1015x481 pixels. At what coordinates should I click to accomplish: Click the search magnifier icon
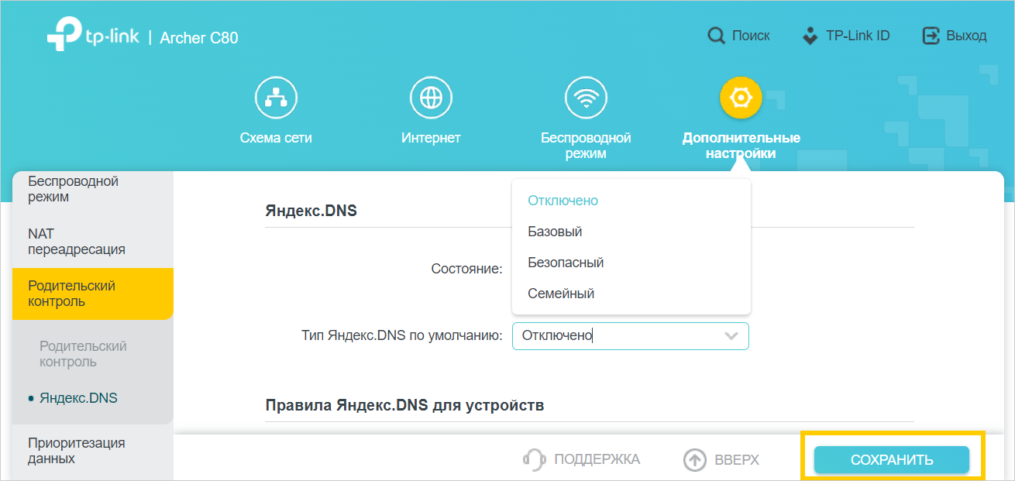tap(716, 36)
